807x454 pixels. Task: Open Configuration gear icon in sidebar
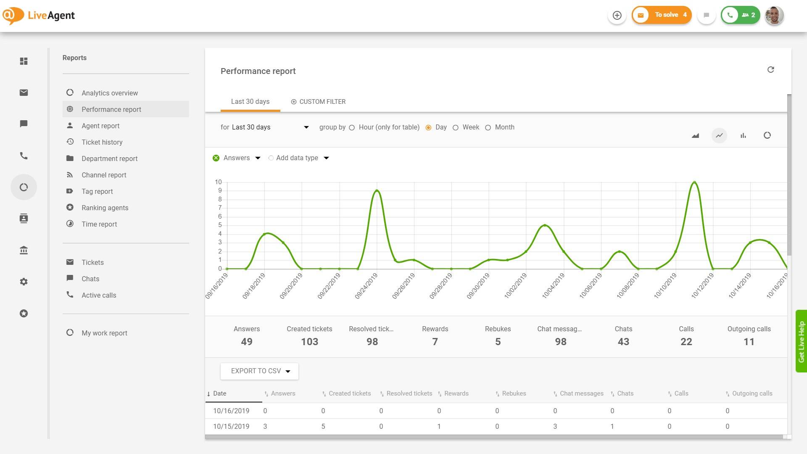[x=24, y=282]
